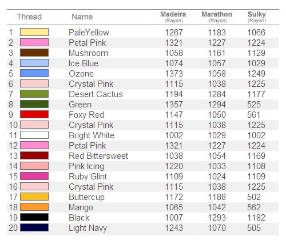
Task: Click the Mango thread name
Action: pyautogui.click(x=81, y=207)
